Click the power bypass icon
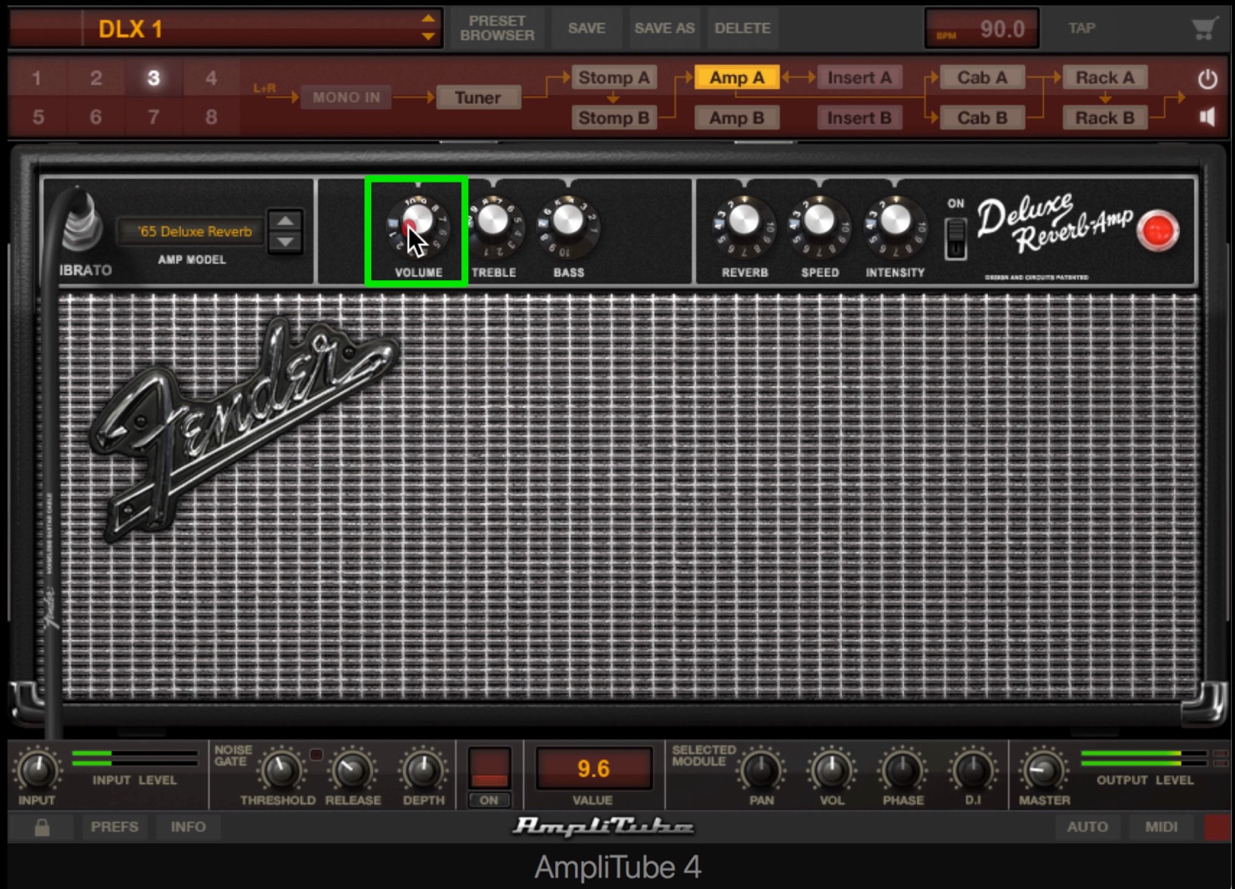The width and height of the screenshot is (1235, 889). point(1207,79)
